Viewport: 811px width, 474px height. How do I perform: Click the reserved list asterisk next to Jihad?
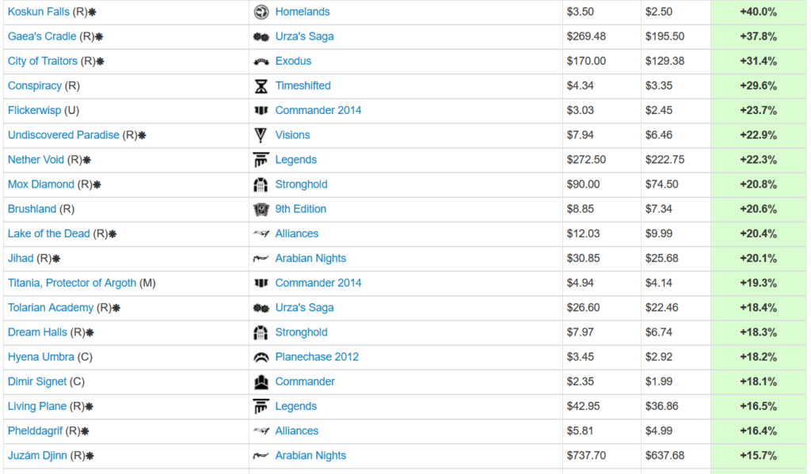(x=56, y=259)
